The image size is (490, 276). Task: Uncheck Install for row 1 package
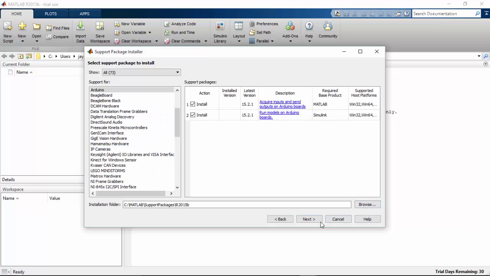click(x=193, y=104)
